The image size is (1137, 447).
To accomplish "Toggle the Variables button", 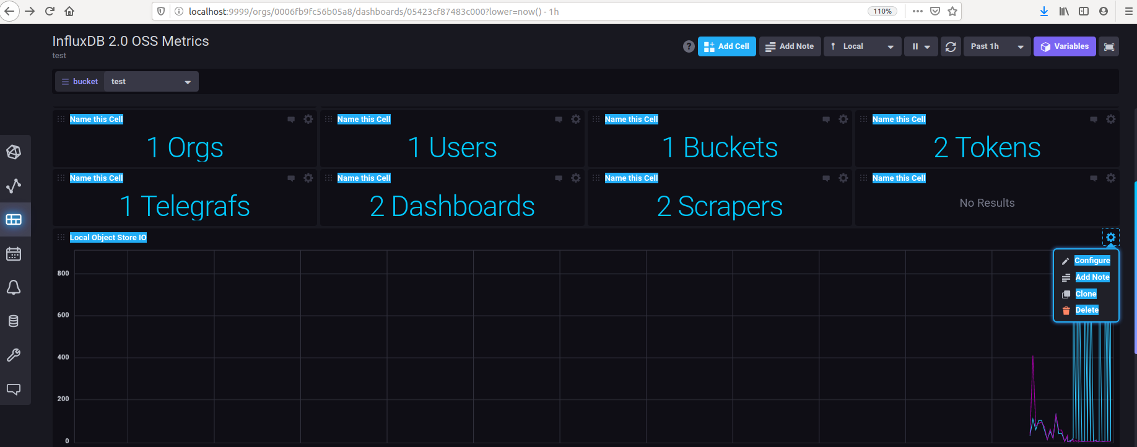I will 1065,46.
